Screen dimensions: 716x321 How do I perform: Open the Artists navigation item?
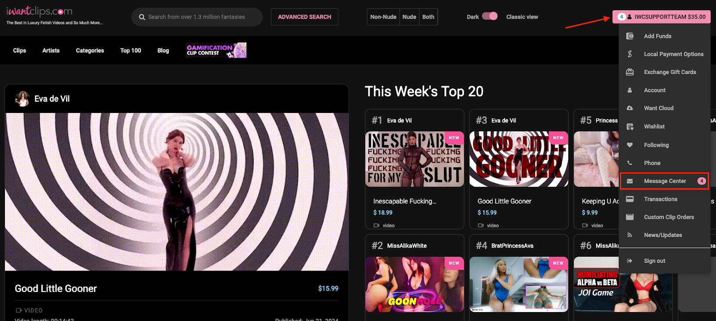point(51,50)
